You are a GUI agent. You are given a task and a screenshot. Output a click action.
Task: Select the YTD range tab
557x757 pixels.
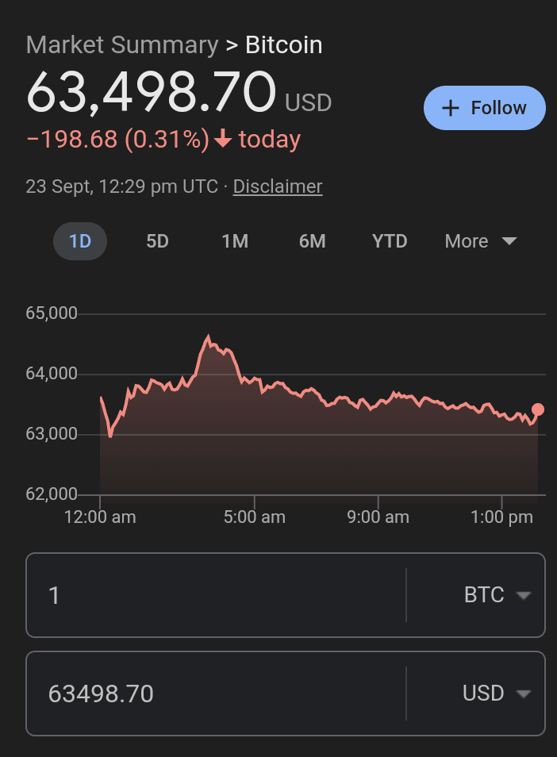click(390, 241)
